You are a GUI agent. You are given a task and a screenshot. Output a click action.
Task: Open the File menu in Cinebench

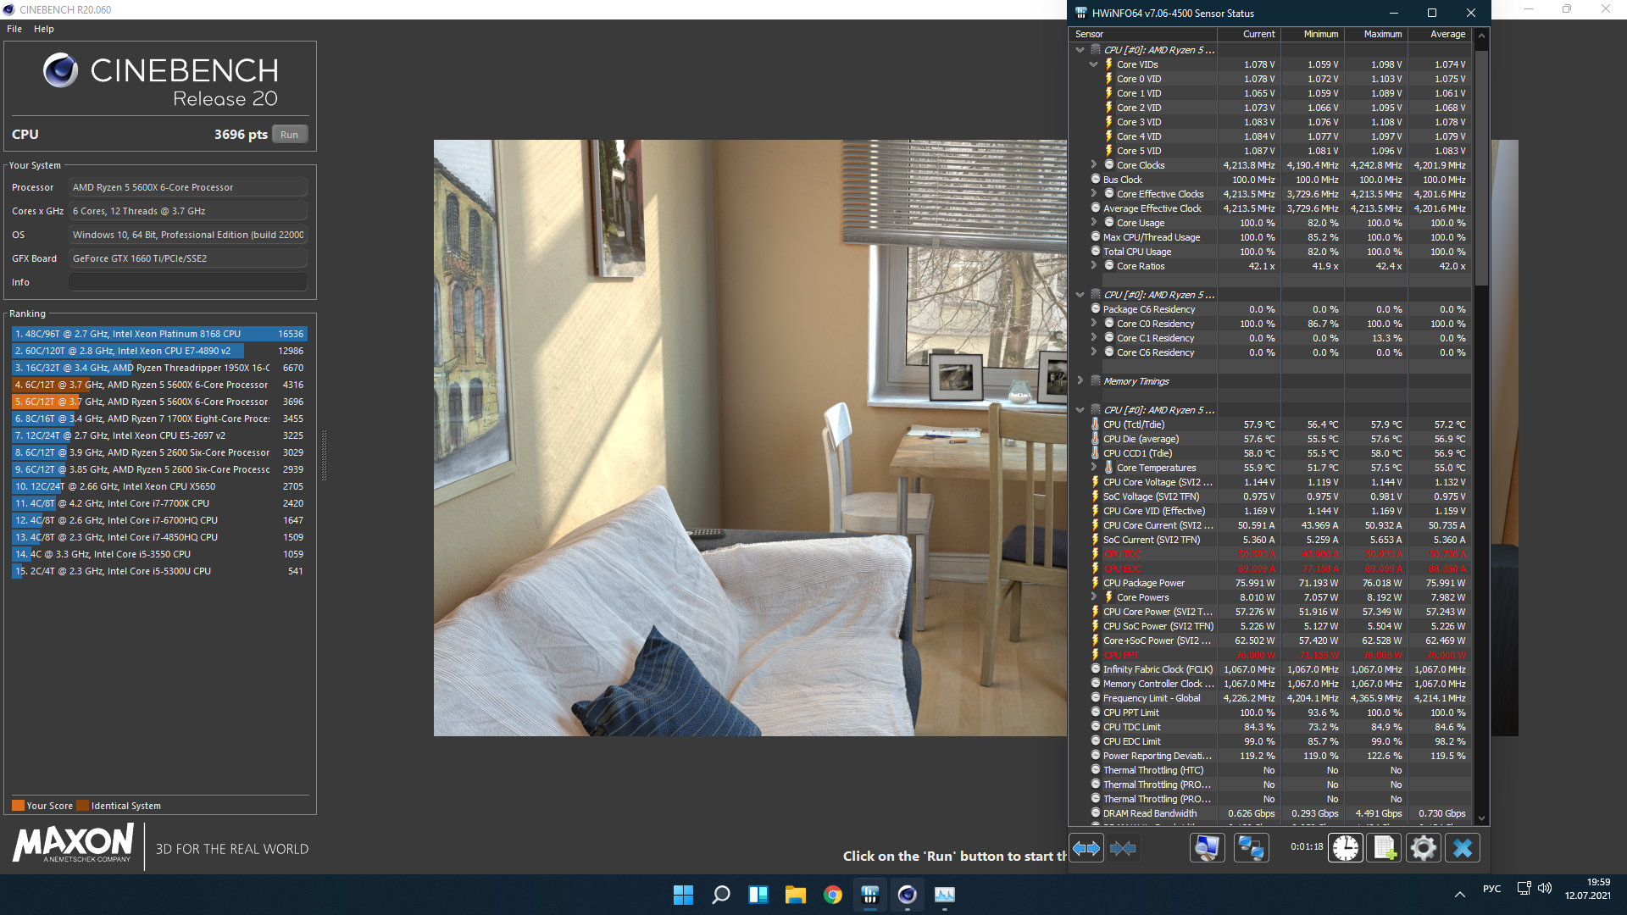pyautogui.click(x=14, y=29)
